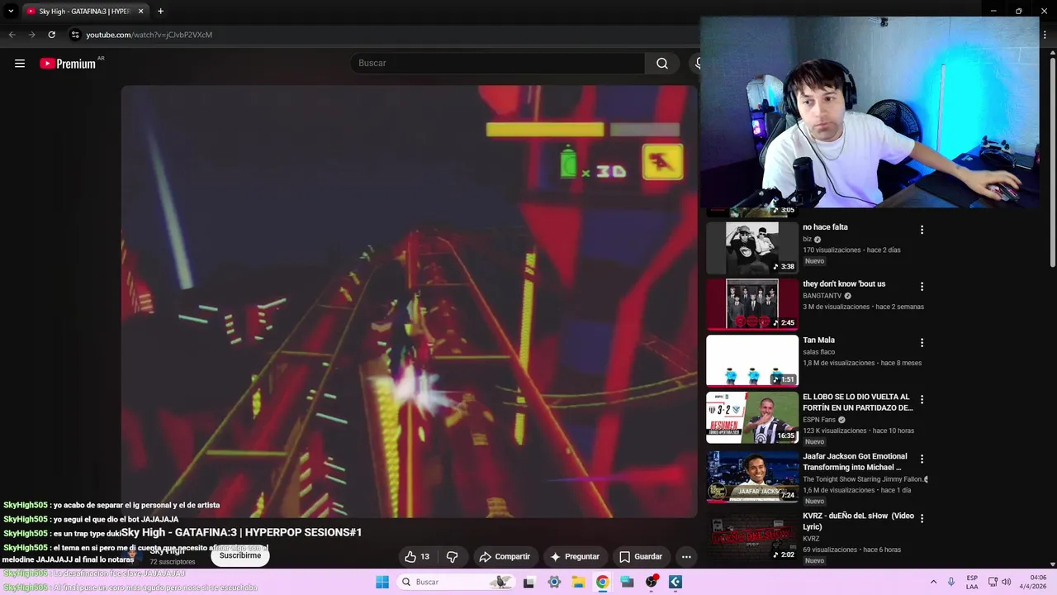1057x595 pixels.
Task: Reload the page with browser refresh icon
Action: tap(51, 35)
